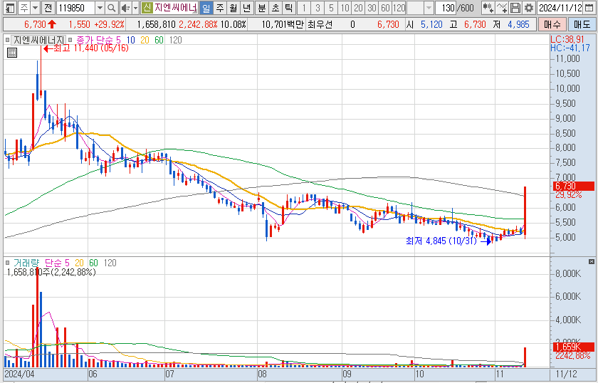The height and width of the screenshot is (383, 598).
Task: Click the date field 2024/11/12
Action: pyautogui.click(x=560, y=8)
